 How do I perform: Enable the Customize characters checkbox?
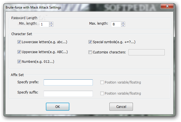click(90, 52)
